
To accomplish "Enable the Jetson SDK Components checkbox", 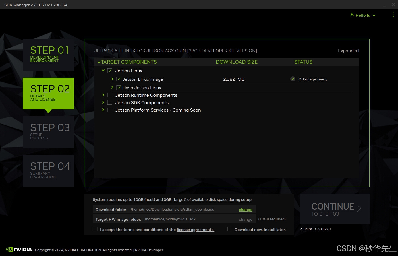I will coord(110,102).
